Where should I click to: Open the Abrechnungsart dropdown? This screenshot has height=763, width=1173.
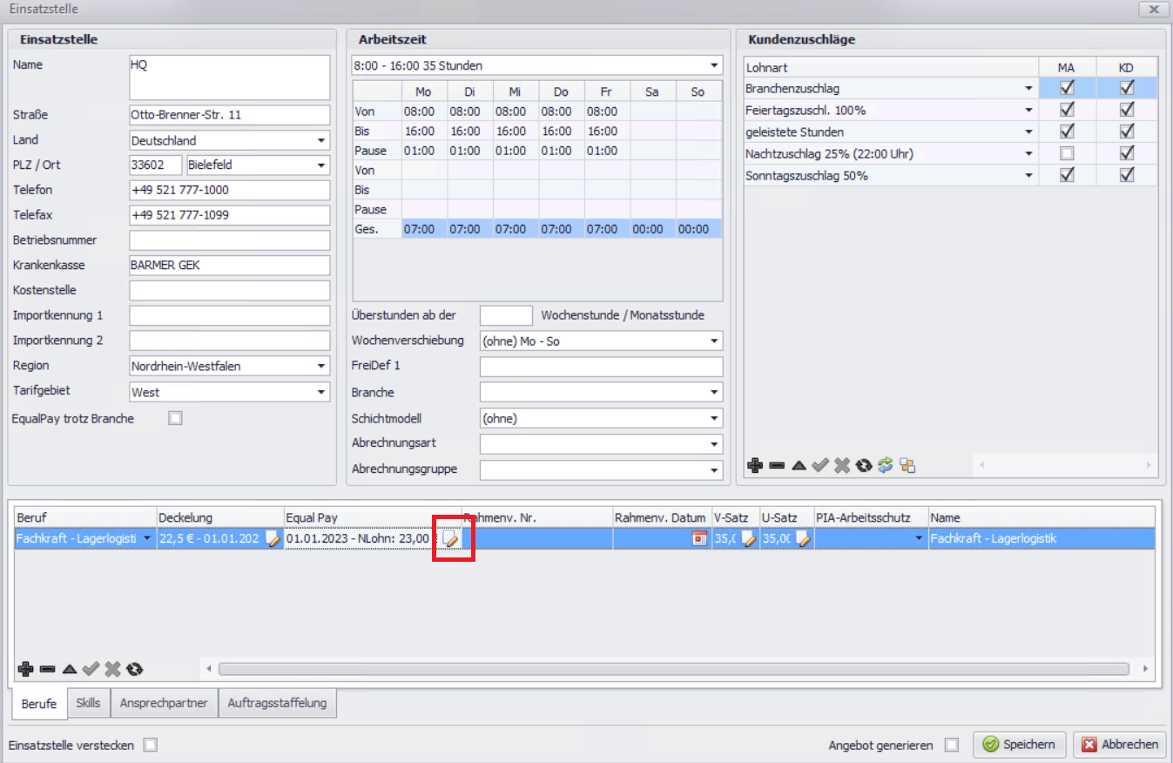pyautogui.click(x=714, y=444)
